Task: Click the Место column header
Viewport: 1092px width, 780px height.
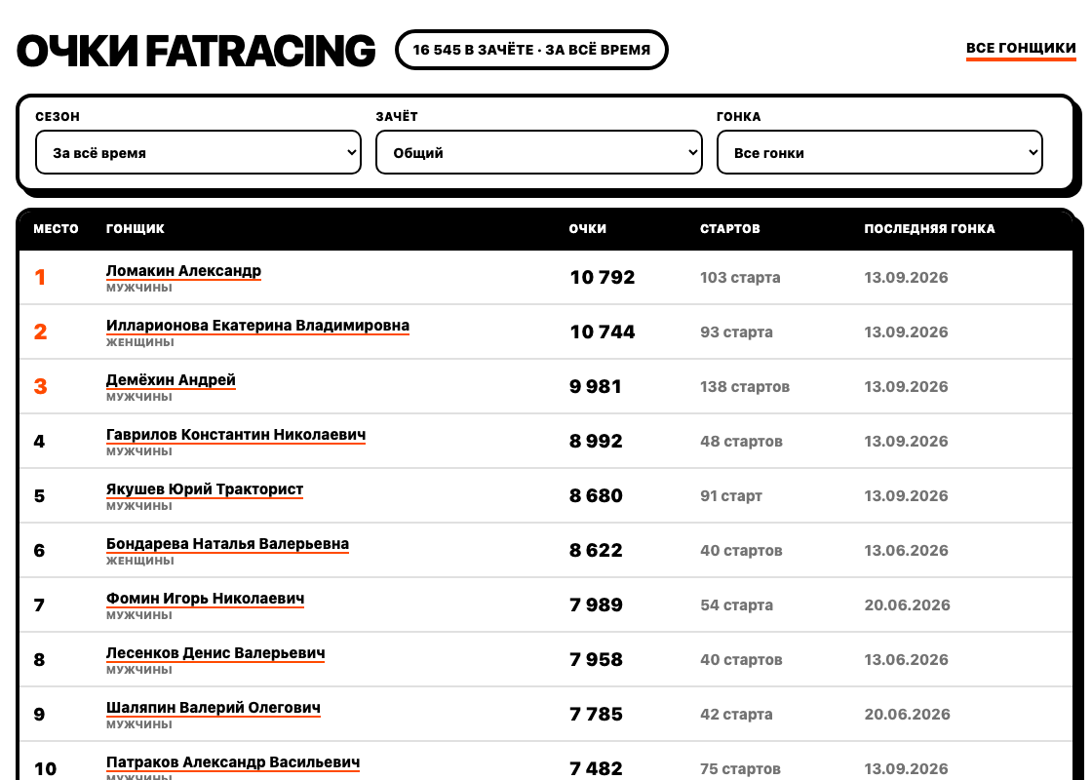Action: click(x=56, y=228)
